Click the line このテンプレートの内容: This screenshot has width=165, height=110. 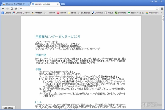click(x=47, y=42)
